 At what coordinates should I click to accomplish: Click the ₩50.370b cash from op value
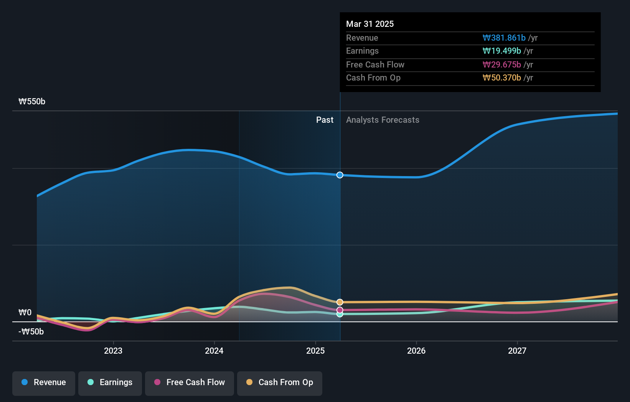502,78
